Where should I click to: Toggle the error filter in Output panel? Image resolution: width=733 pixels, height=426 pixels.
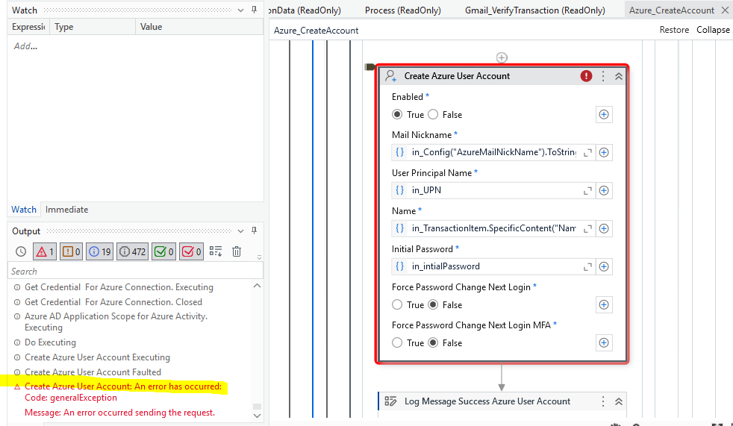click(45, 251)
